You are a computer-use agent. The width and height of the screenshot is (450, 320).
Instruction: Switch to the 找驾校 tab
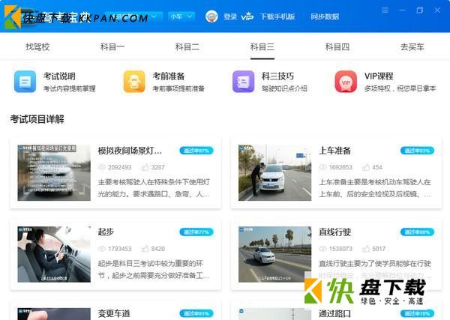pyautogui.click(x=37, y=46)
